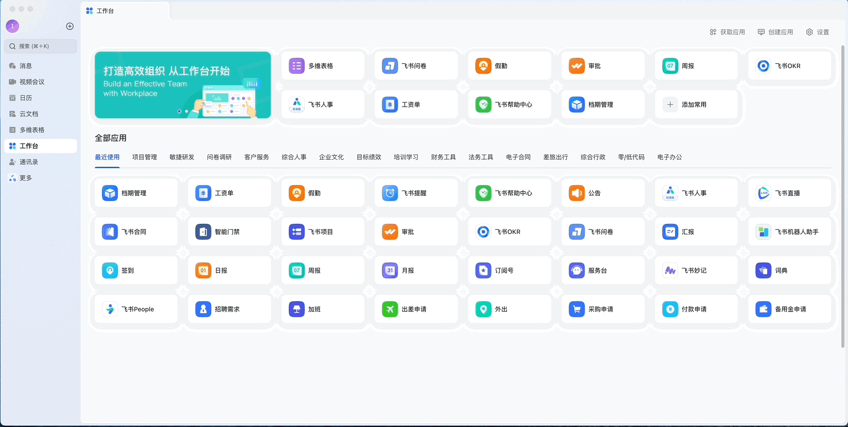Image resolution: width=848 pixels, height=427 pixels.
Task: Open the 飞书合同 app
Action: 136,232
